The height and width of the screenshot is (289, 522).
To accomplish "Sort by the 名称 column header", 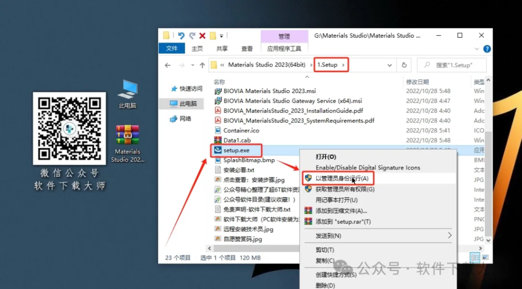I will coord(219,82).
